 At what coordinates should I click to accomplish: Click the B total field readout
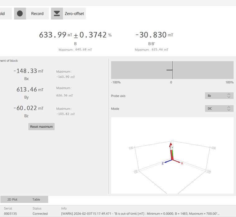53,35
